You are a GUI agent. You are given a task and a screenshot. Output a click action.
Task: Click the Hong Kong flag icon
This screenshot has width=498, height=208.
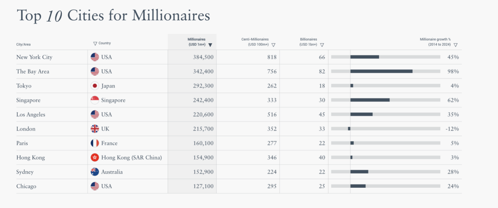click(x=95, y=157)
